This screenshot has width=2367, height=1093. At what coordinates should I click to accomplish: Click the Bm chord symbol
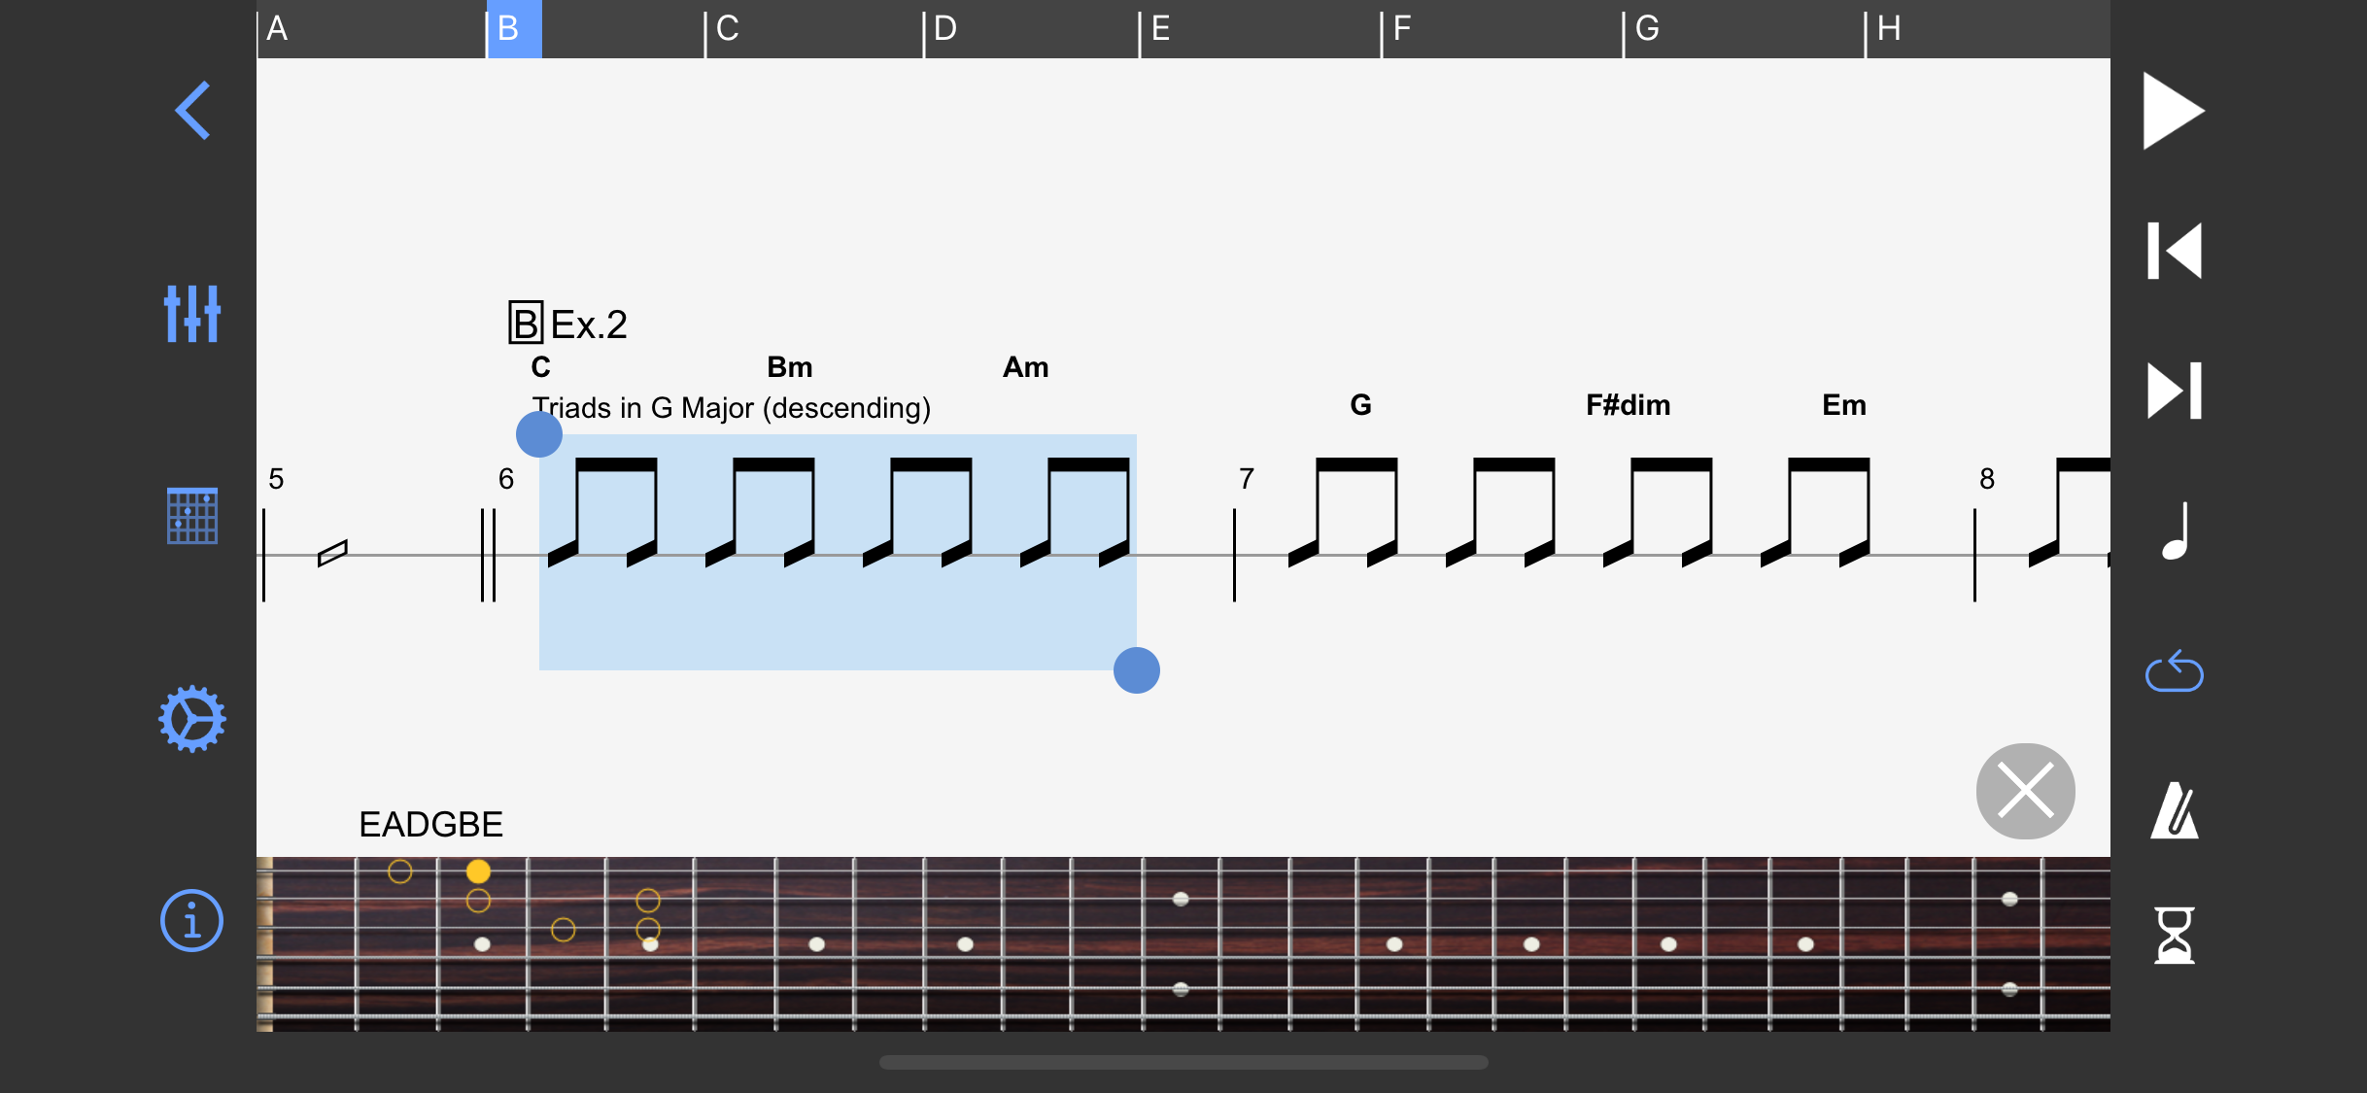click(x=790, y=367)
